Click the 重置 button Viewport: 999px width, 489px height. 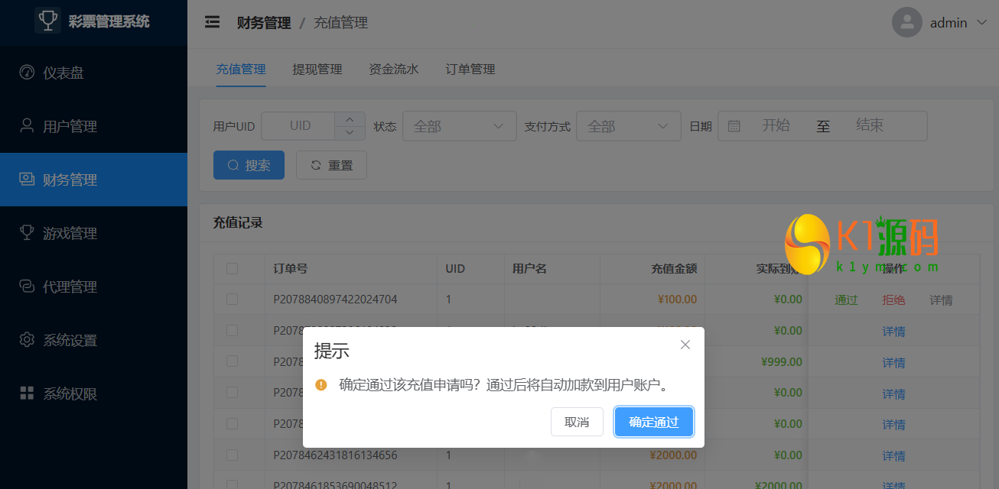331,165
